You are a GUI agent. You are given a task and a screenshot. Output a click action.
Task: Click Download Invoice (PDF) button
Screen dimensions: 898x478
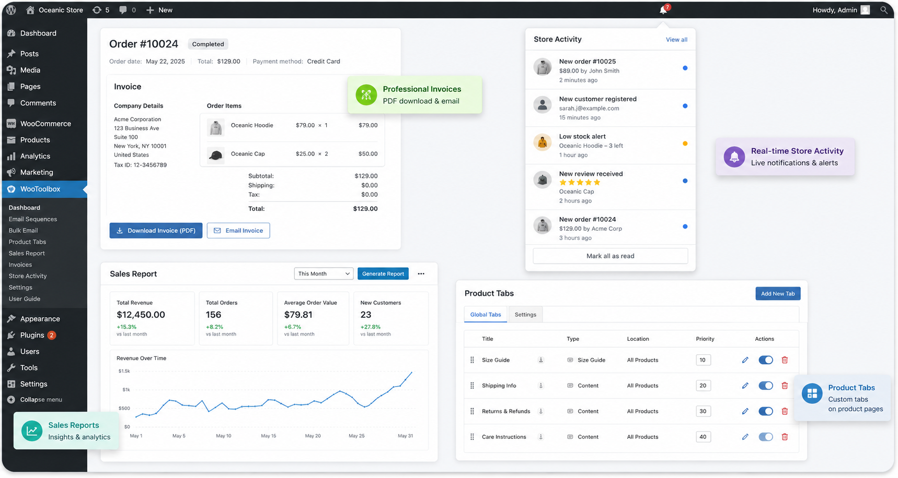pos(156,231)
